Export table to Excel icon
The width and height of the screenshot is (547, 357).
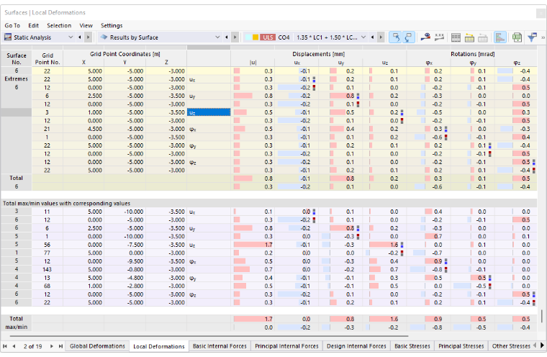[x=517, y=37]
